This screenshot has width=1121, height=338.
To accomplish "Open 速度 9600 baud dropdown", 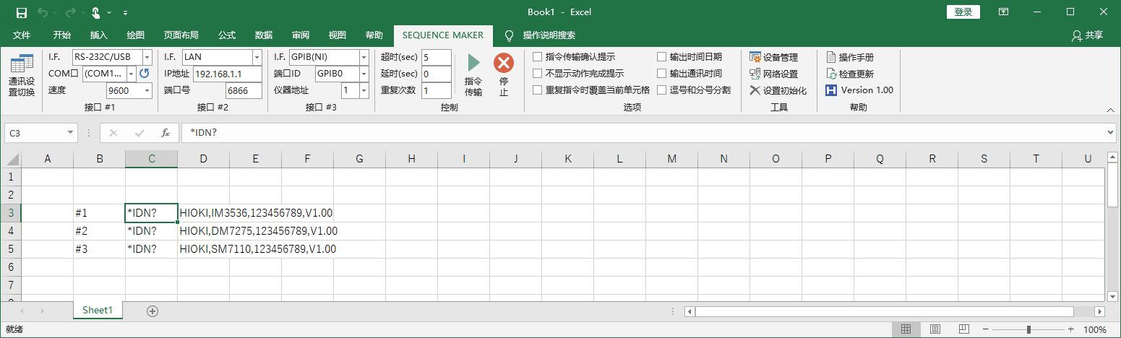I will 147,90.
